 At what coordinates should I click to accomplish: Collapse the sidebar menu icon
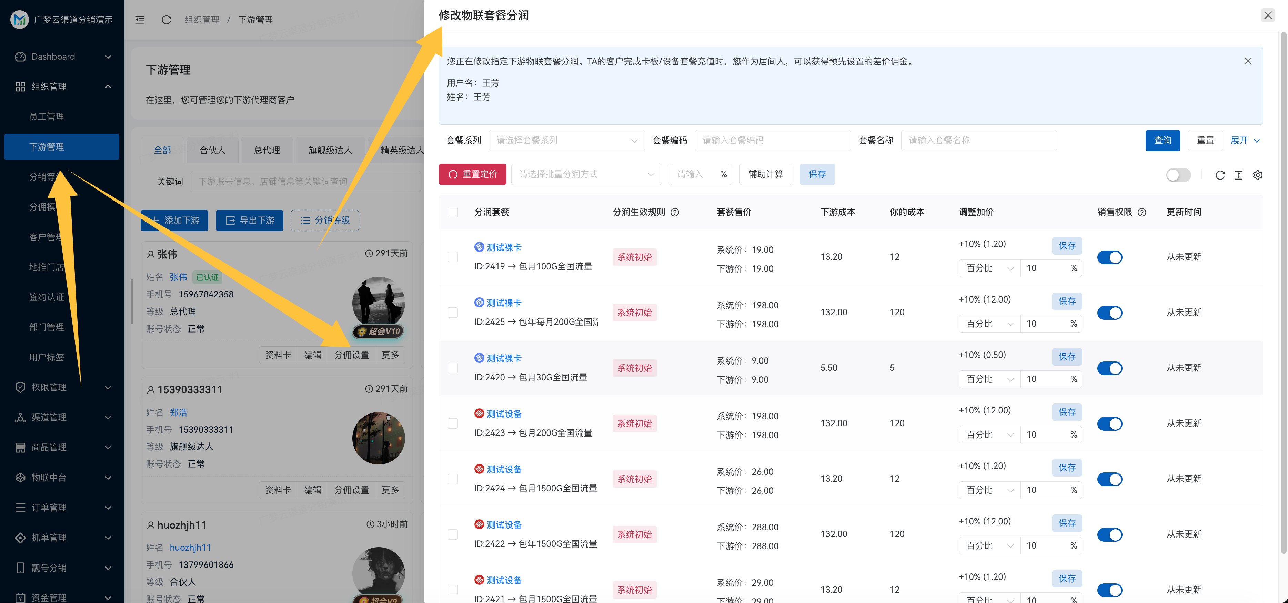click(140, 20)
